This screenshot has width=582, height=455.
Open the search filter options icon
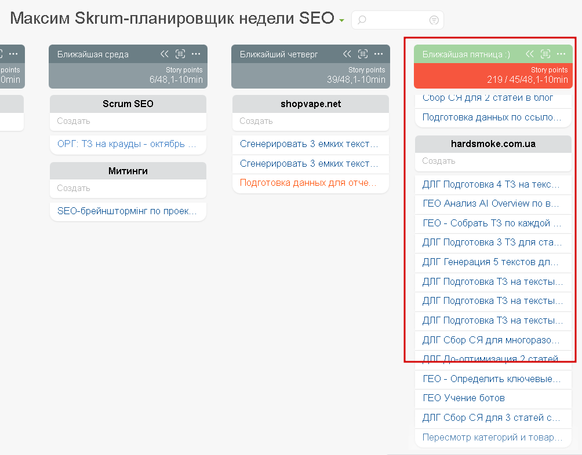(x=434, y=20)
